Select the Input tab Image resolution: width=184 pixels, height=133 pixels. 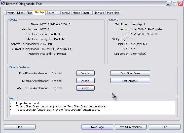(x=86, y=13)
